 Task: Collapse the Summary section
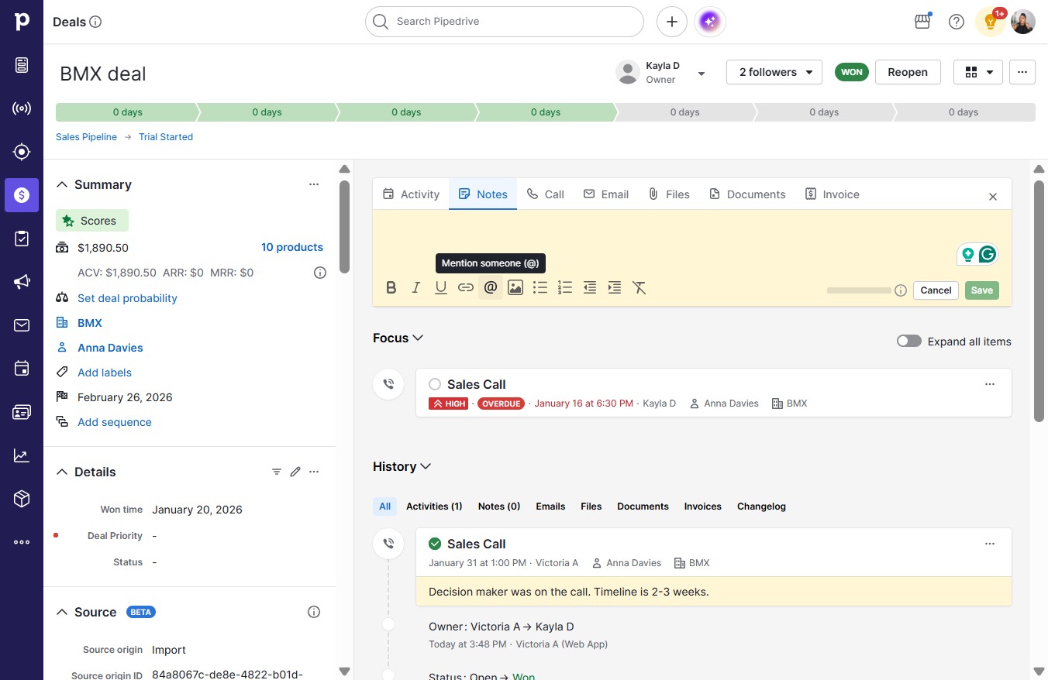(x=62, y=184)
